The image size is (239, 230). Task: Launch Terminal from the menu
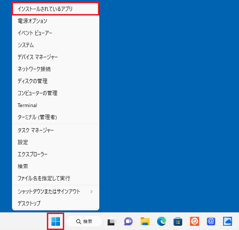[x=56, y=105]
